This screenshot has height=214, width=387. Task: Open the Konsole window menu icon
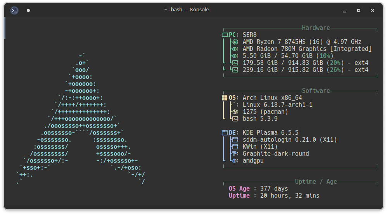(14, 10)
